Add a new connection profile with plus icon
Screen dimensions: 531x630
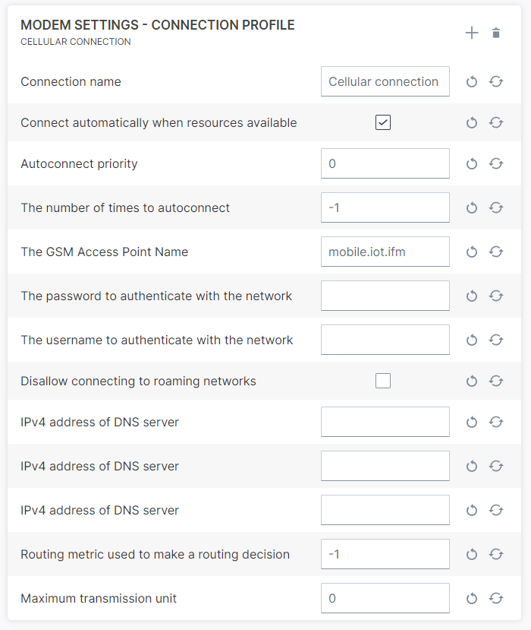click(x=472, y=33)
